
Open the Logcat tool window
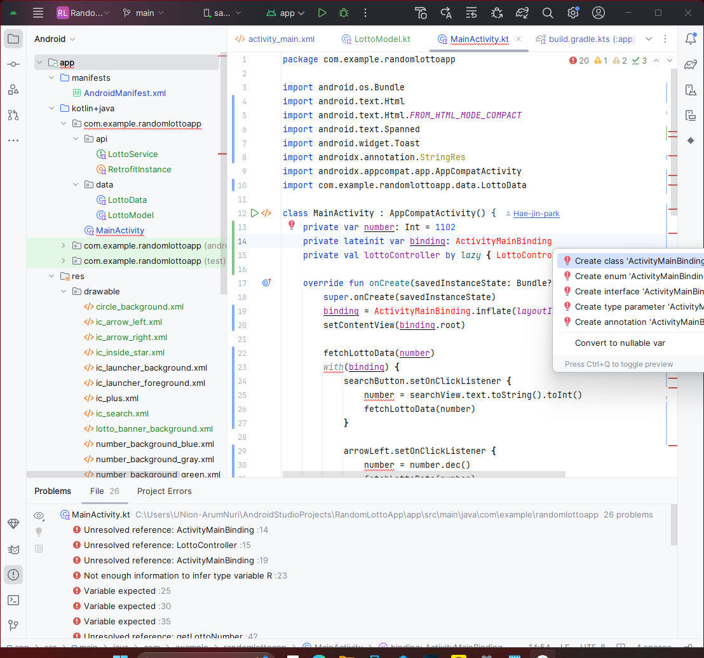tap(13, 549)
